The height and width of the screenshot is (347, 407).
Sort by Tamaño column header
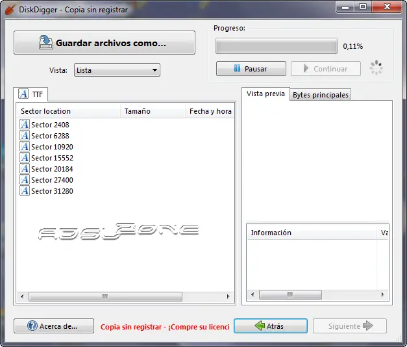[153, 111]
